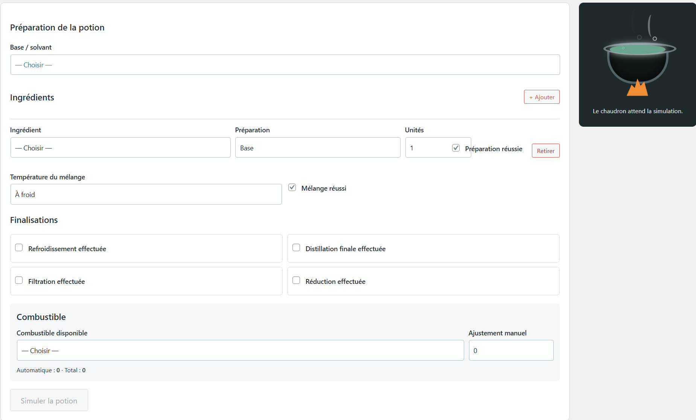Click 'Le chaudron attend la simulation.' text
The width and height of the screenshot is (696, 420).
638,111
